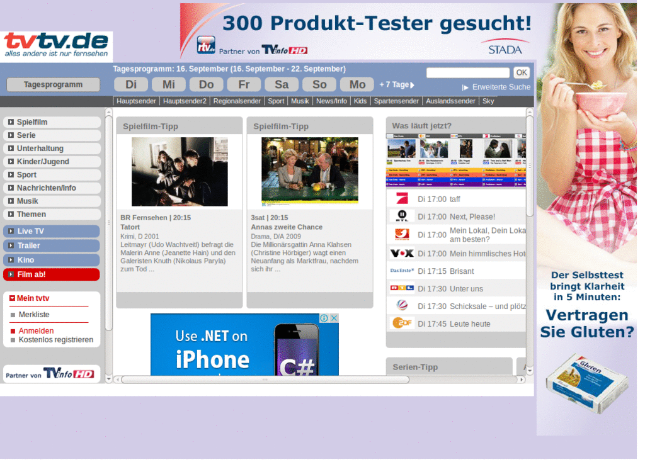Switch to News/Info channel group
Screen dimensions: 645x467
331,101
